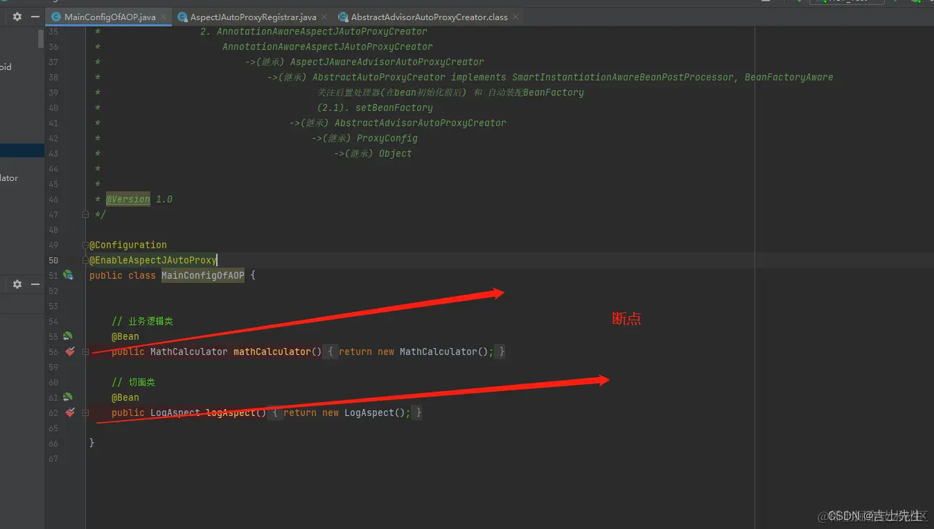
Task: Collapse the comment block fold marker on line 47
Action: pyautogui.click(x=85, y=214)
